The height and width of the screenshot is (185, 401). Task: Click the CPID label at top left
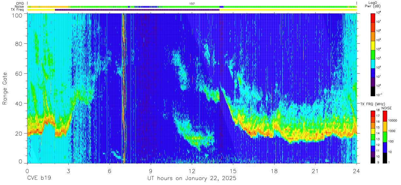(19, 4)
